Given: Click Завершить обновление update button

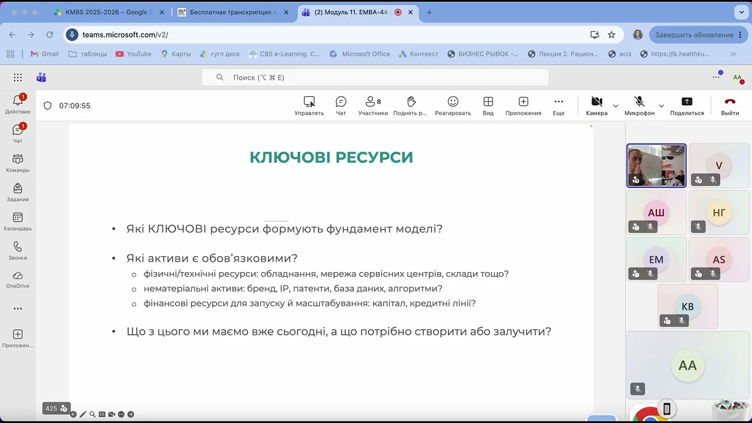Looking at the screenshot, I should (x=698, y=35).
